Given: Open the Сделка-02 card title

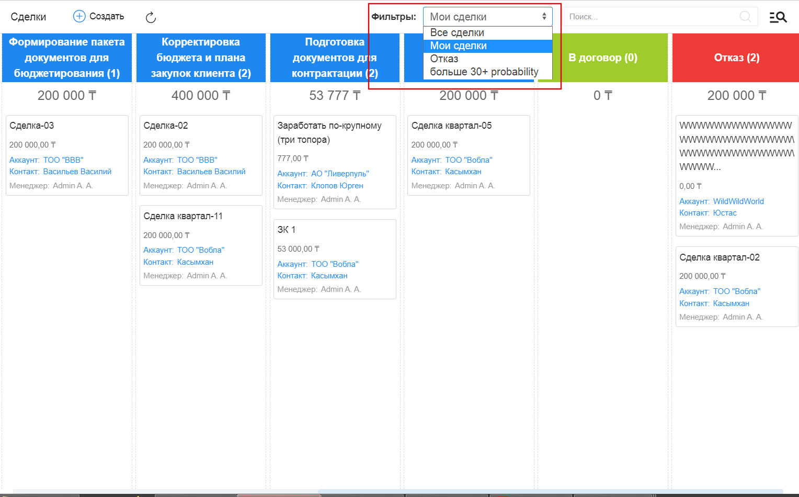Looking at the screenshot, I should (x=166, y=126).
